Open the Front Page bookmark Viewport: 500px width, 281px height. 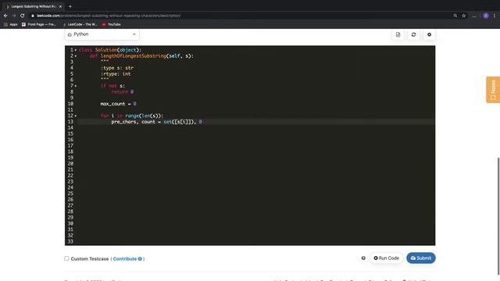[x=38, y=24]
